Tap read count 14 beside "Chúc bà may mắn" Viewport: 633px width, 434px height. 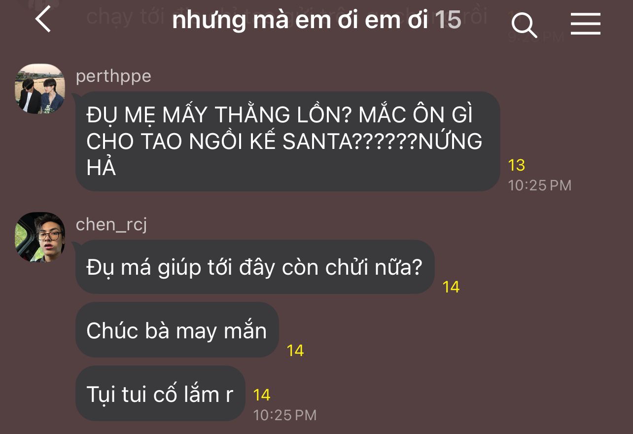click(x=295, y=351)
